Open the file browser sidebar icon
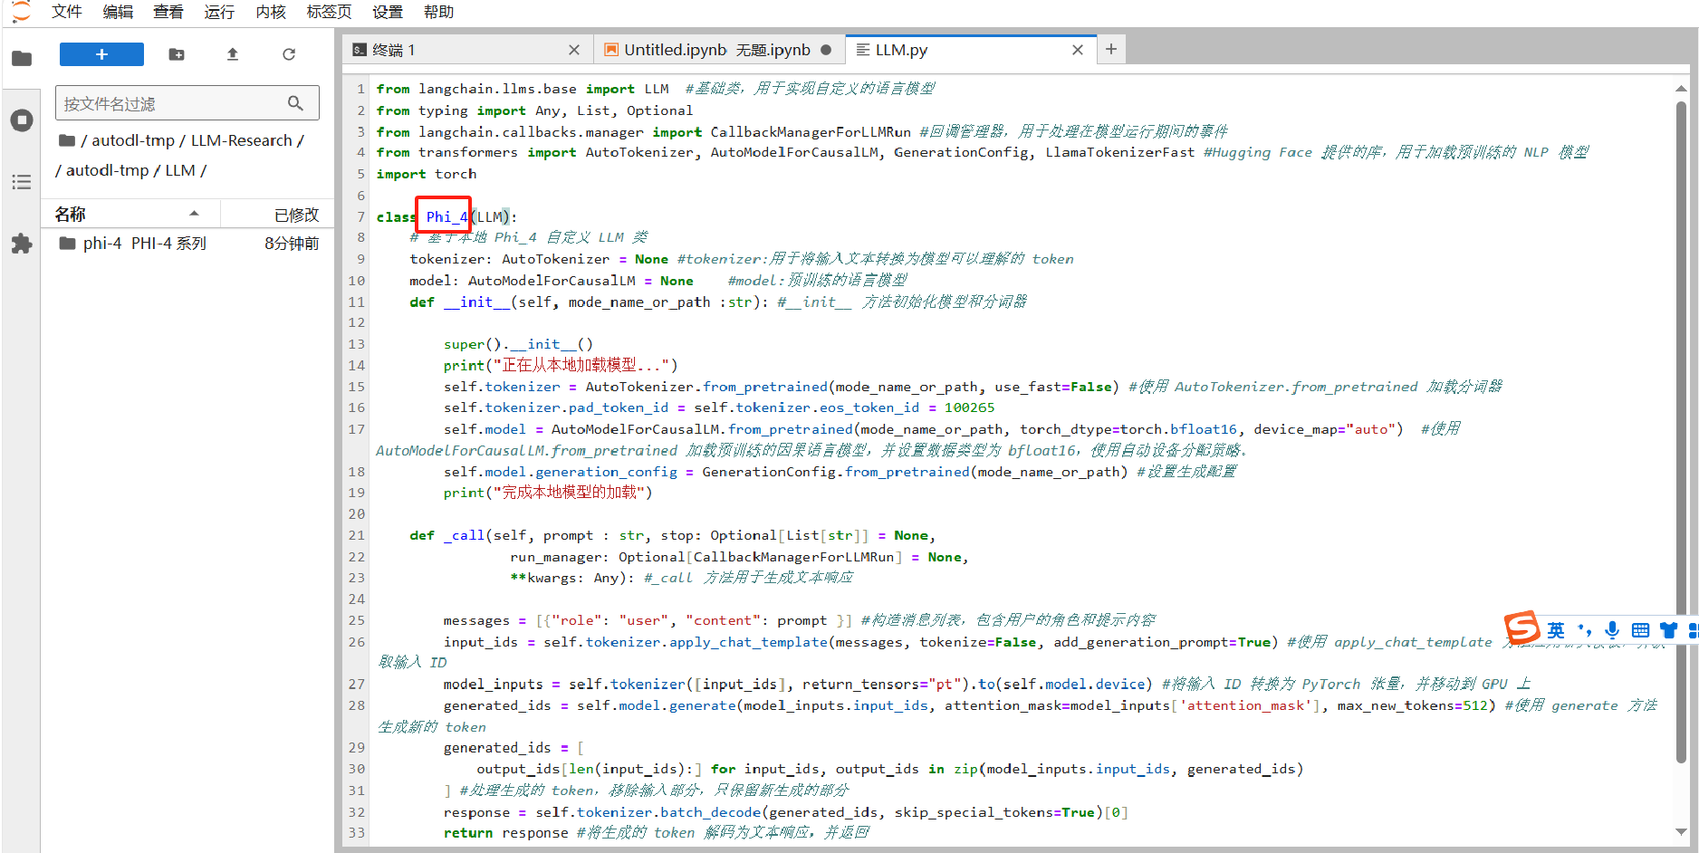The height and width of the screenshot is (853, 1699). click(x=22, y=59)
